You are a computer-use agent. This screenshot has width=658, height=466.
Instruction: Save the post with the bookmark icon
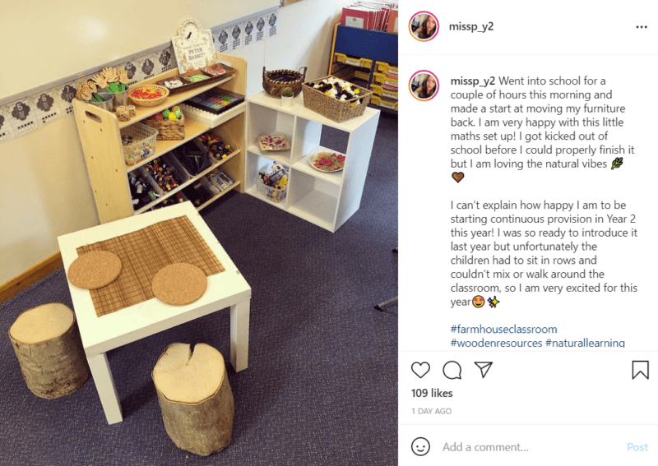(640, 370)
